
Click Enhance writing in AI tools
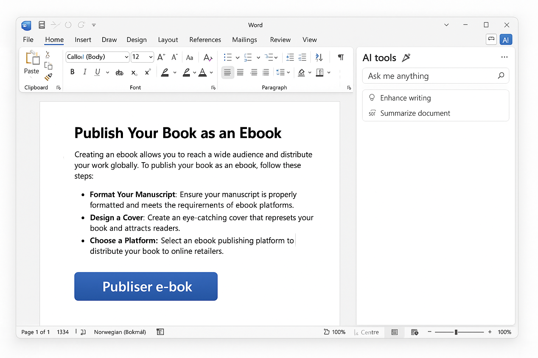pos(405,98)
